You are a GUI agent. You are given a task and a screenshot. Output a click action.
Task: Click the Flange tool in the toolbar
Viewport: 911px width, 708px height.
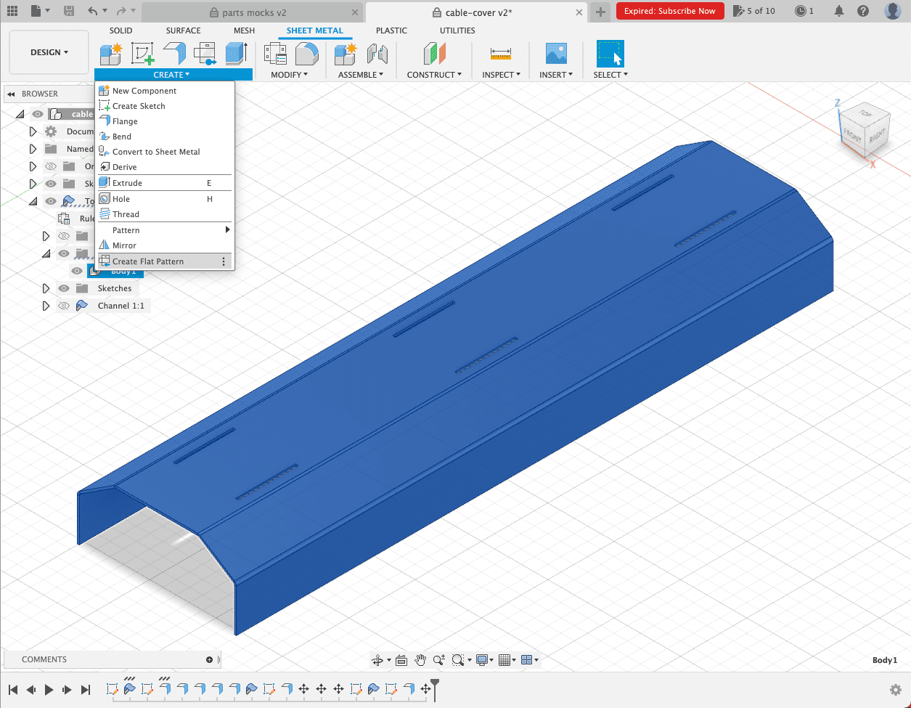(174, 53)
